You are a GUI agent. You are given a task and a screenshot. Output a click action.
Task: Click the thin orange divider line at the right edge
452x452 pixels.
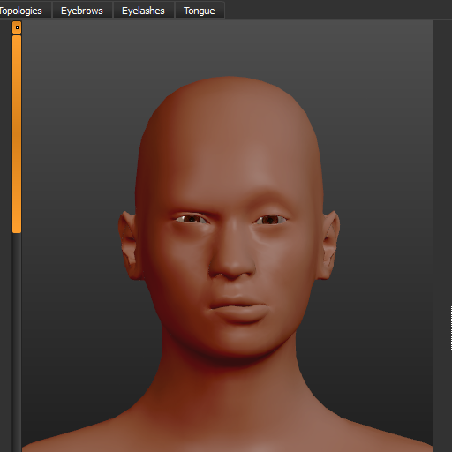coord(441,236)
